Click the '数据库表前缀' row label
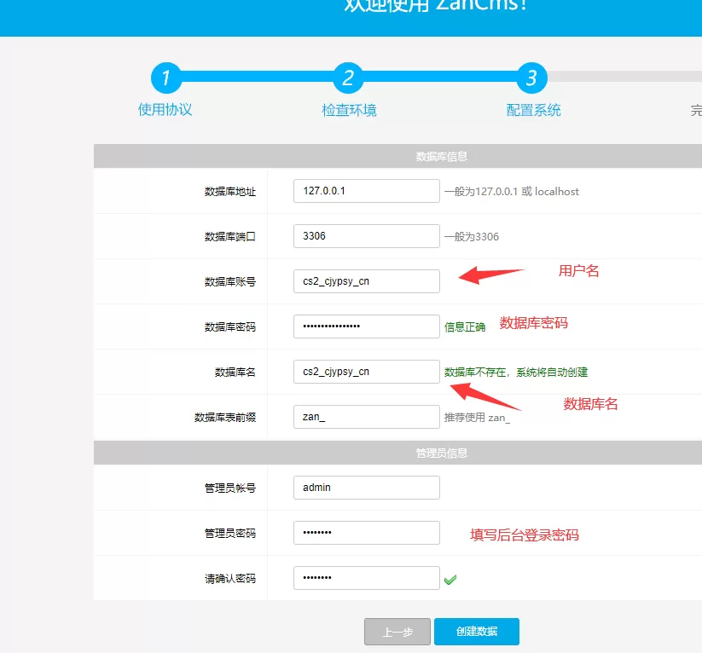Screen dimensions: 702x653 tap(225, 418)
